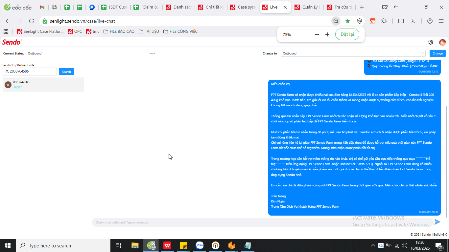Click the green bookmark star
449x252 pixels.
point(347,21)
